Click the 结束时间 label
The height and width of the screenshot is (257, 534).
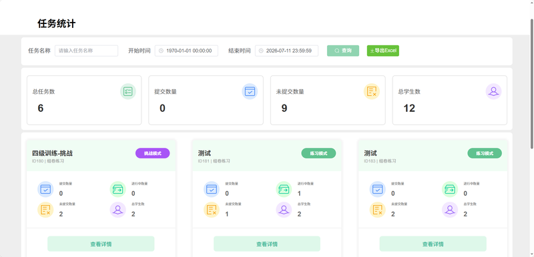(x=240, y=51)
